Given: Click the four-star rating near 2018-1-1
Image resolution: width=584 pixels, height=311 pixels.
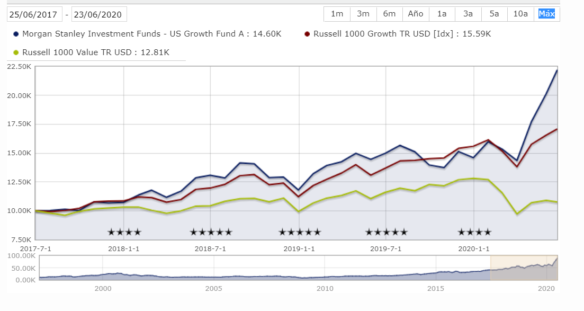Looking at the screenshot, I should [x=124, y=232].
